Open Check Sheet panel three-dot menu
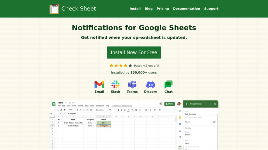This screenshot has height=150, width=268. [210, 104]
